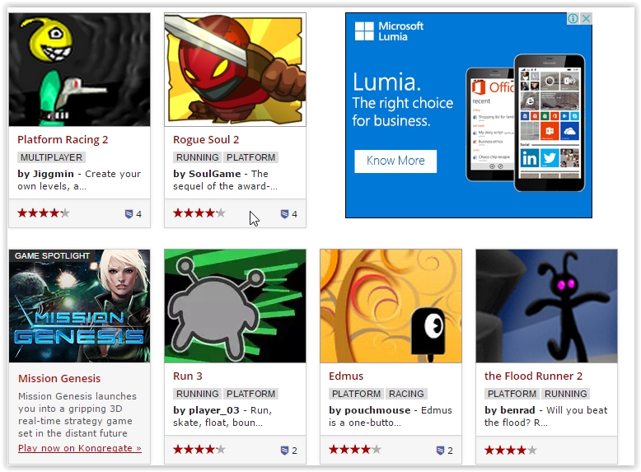Close the Microsoft Lumia advertisement
641x472 pixels.
[x=587, y=18]
